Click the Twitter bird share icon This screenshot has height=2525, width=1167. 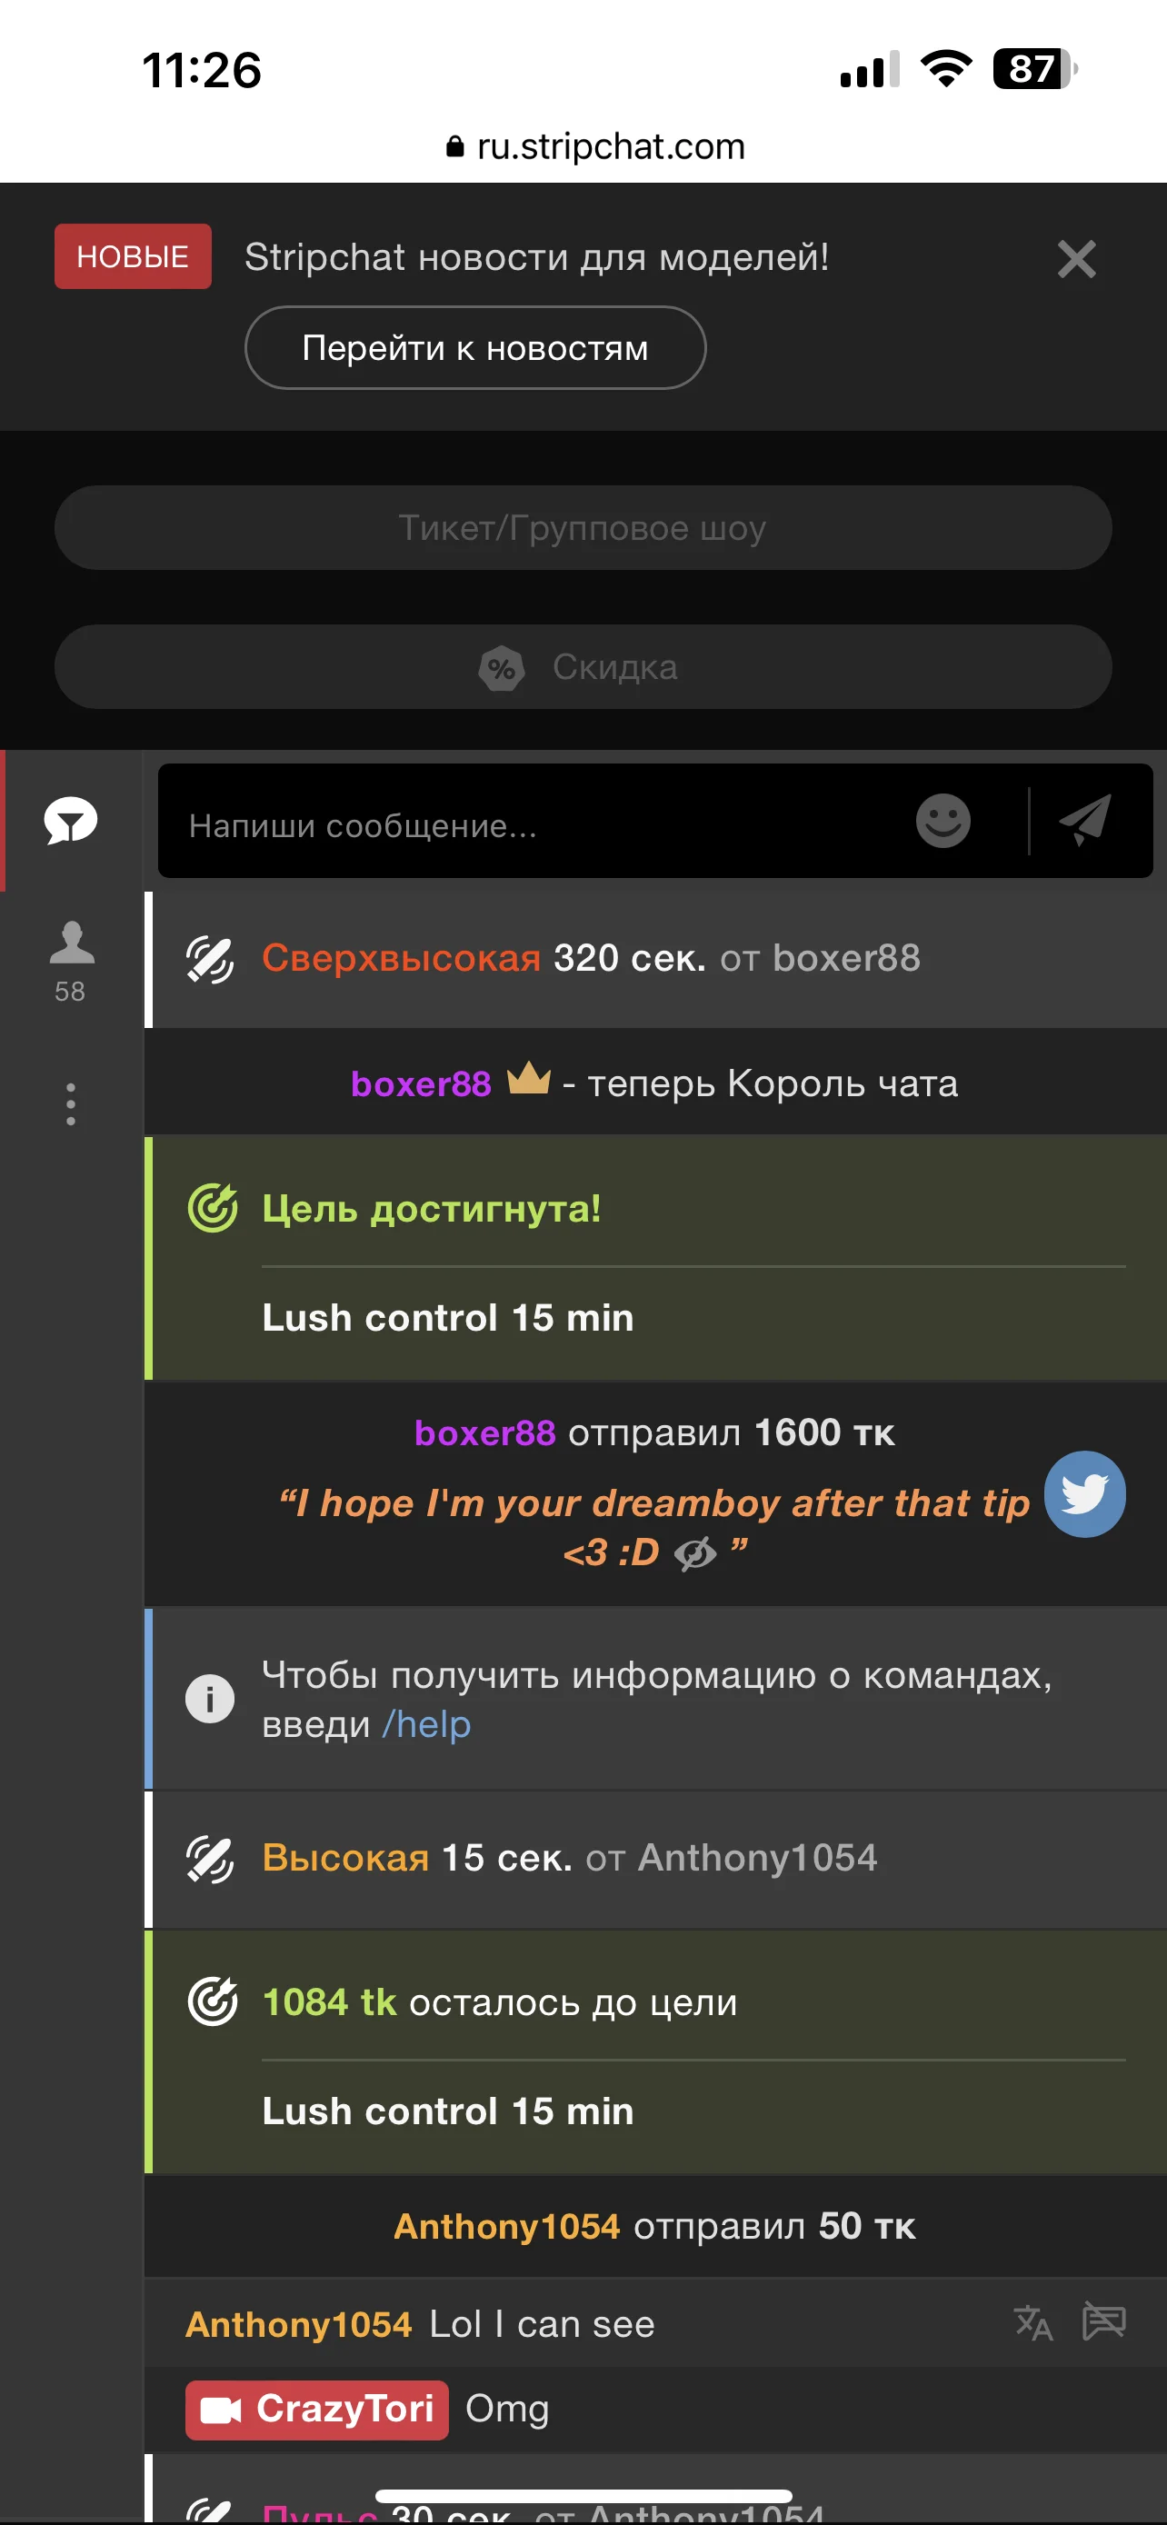1083,1494
